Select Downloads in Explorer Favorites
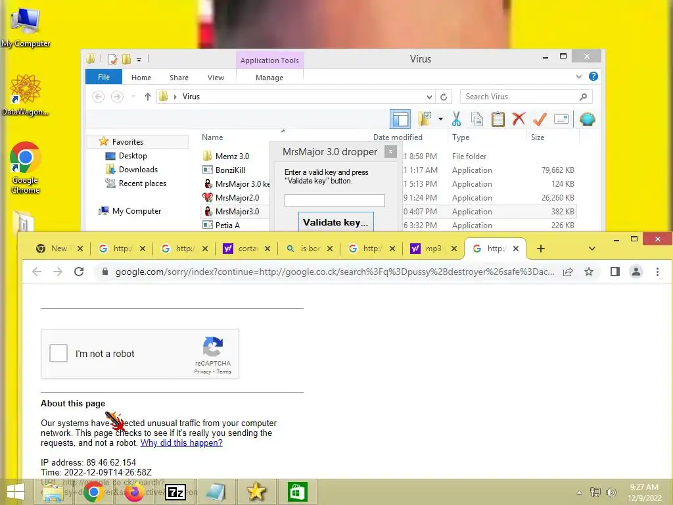The image size is (673, 505). click(138, 170)
